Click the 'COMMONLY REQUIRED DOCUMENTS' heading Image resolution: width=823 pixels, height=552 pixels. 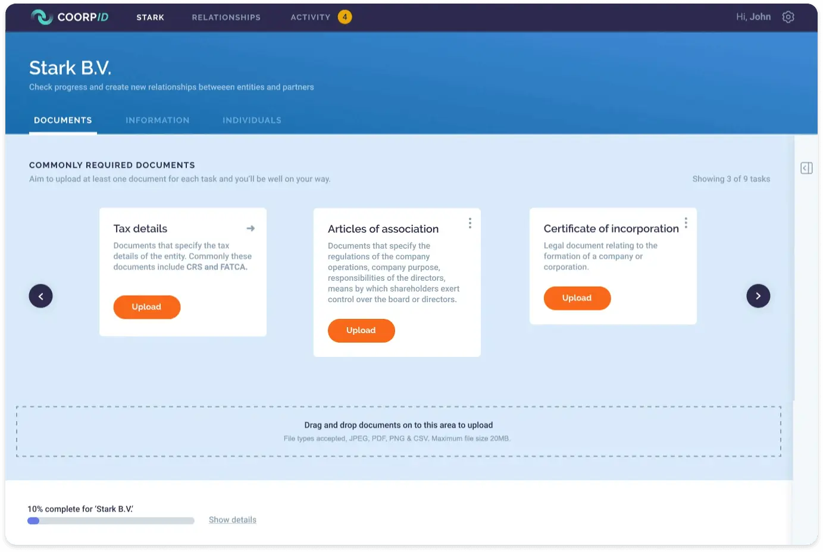tap(112, 165)
